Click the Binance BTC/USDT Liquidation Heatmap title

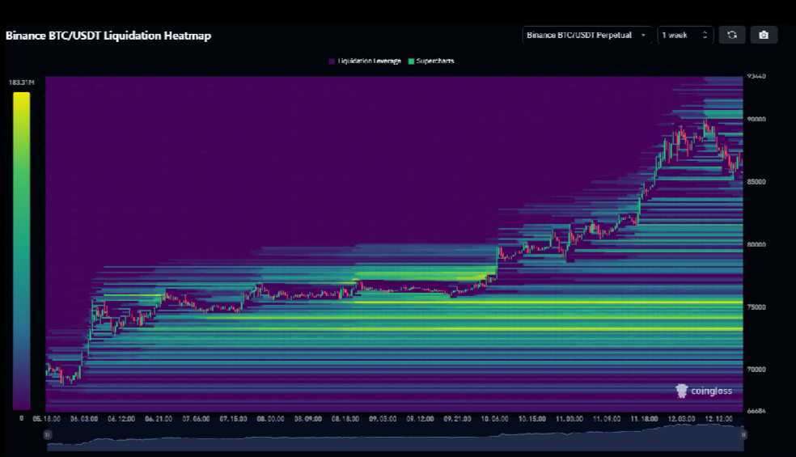tap(108, 36)
